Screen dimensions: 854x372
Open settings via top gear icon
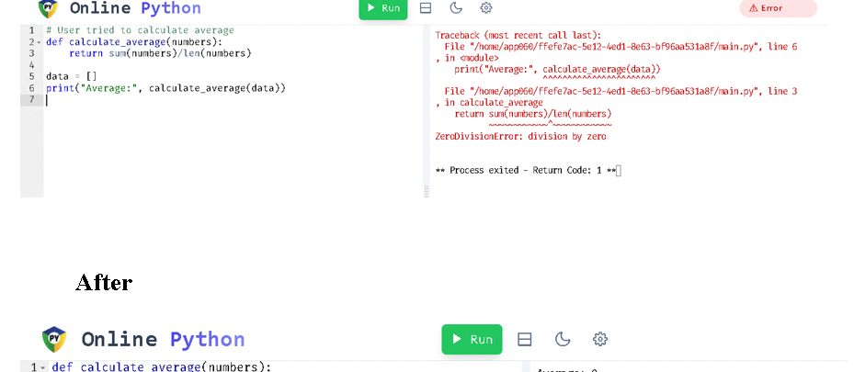(486, 8)
